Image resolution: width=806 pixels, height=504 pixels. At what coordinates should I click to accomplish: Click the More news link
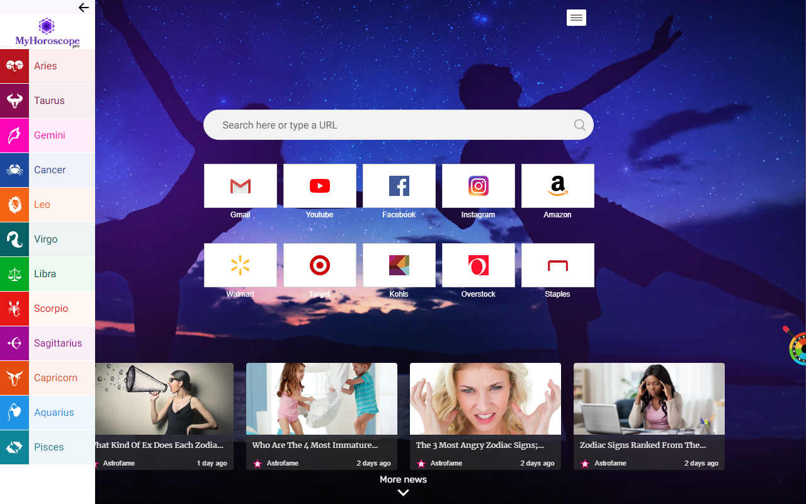[x=403, y=479]
